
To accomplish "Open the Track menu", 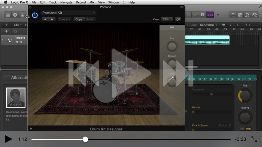I will click(53, 2).
